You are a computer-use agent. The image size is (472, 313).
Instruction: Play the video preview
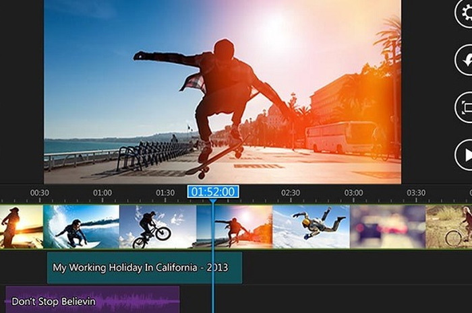[x=464, y=155]
